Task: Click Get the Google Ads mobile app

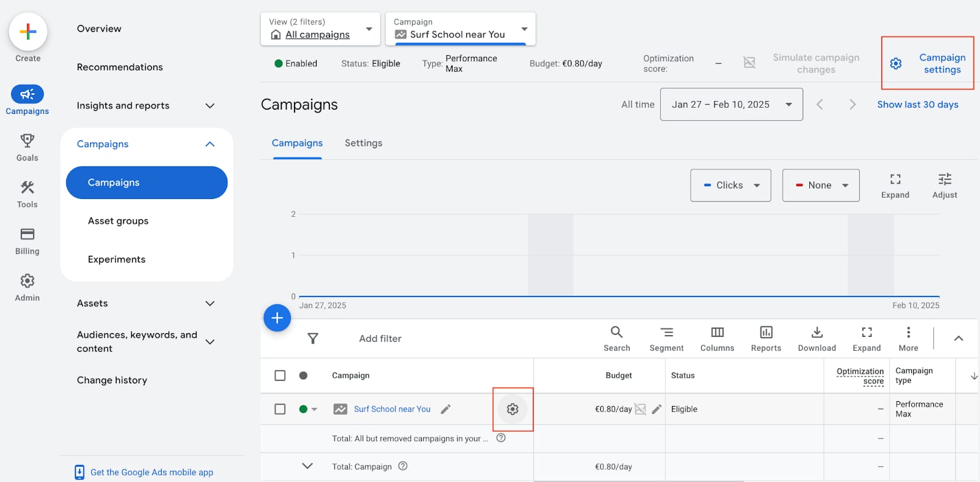Action: [152, 472]
